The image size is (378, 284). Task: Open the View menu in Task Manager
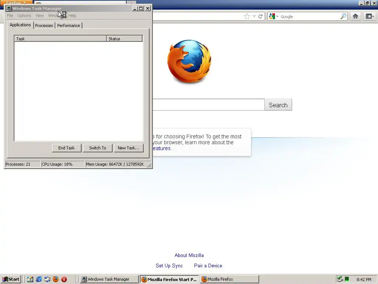pyautogui.click(x=39, y=16)
